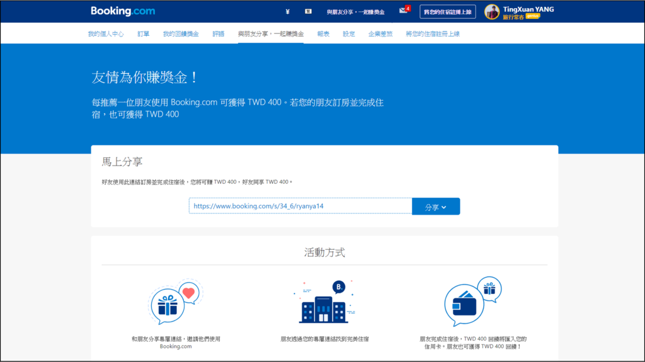Open the 我的回饋獎金 tab

[x=181, y=34]
